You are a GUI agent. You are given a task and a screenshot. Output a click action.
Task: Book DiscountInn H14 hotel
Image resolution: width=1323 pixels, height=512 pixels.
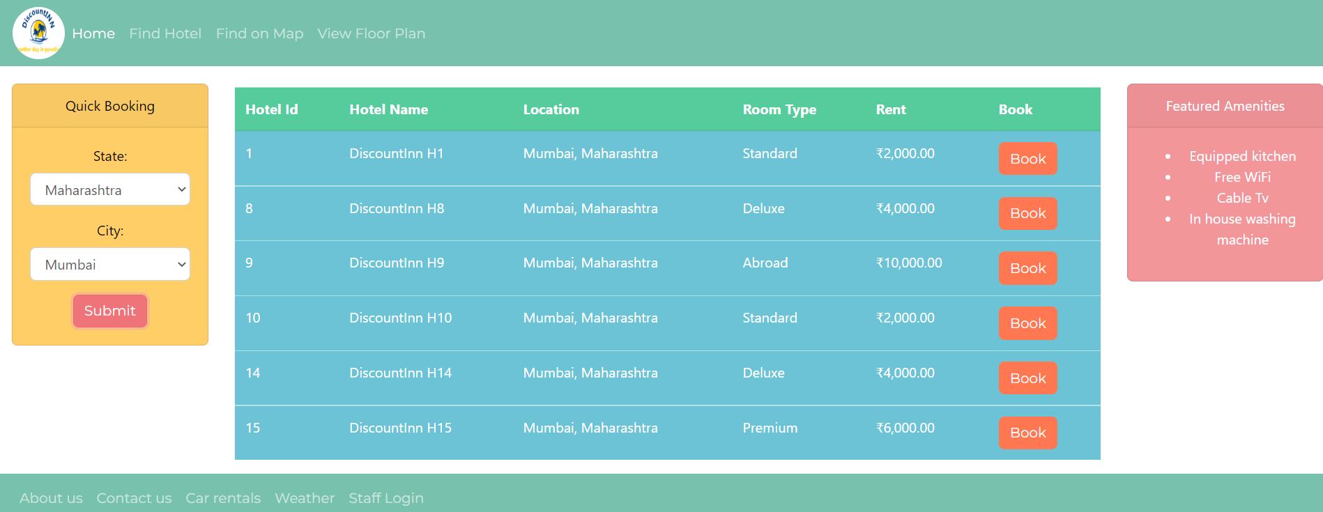click(x=1028, y=378)
